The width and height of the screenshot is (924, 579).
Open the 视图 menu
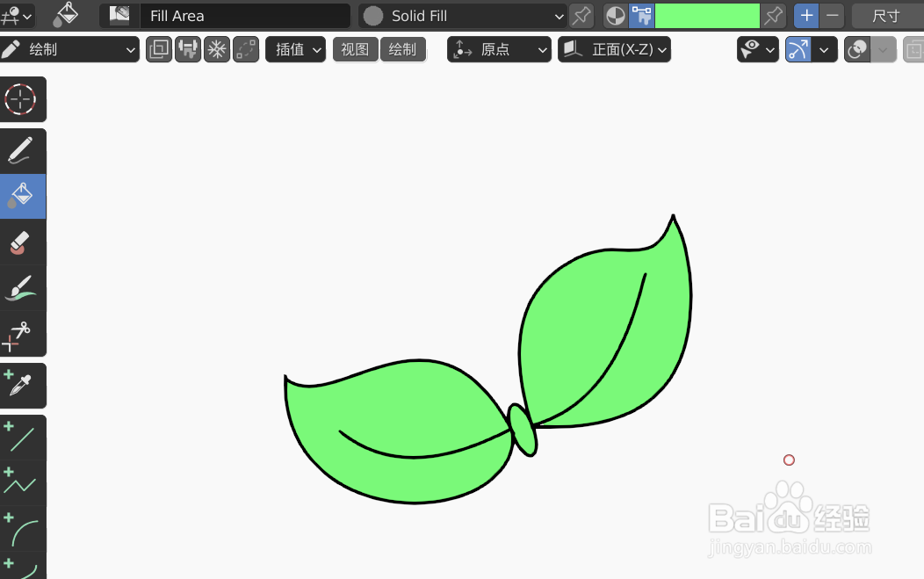pos(355,49)
